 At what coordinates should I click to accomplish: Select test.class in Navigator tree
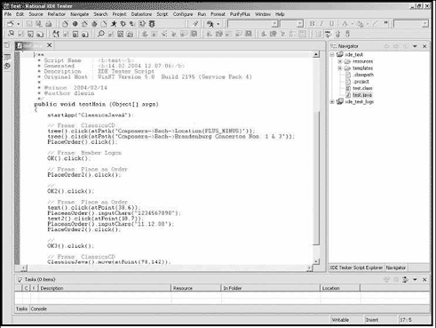[362, 88]
